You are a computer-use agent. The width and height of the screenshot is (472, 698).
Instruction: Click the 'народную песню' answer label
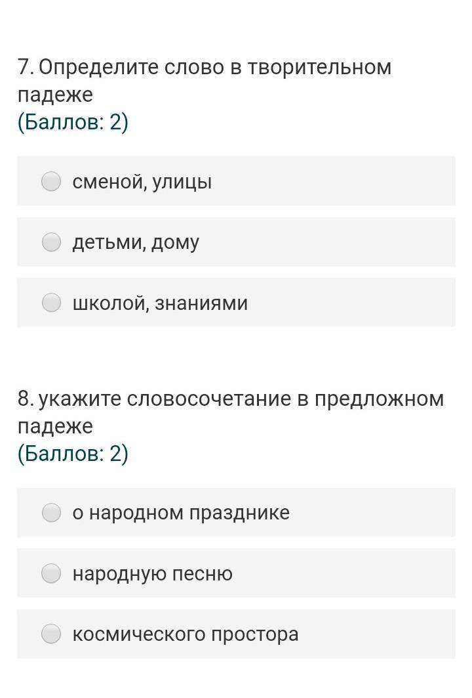click(152, 575)
